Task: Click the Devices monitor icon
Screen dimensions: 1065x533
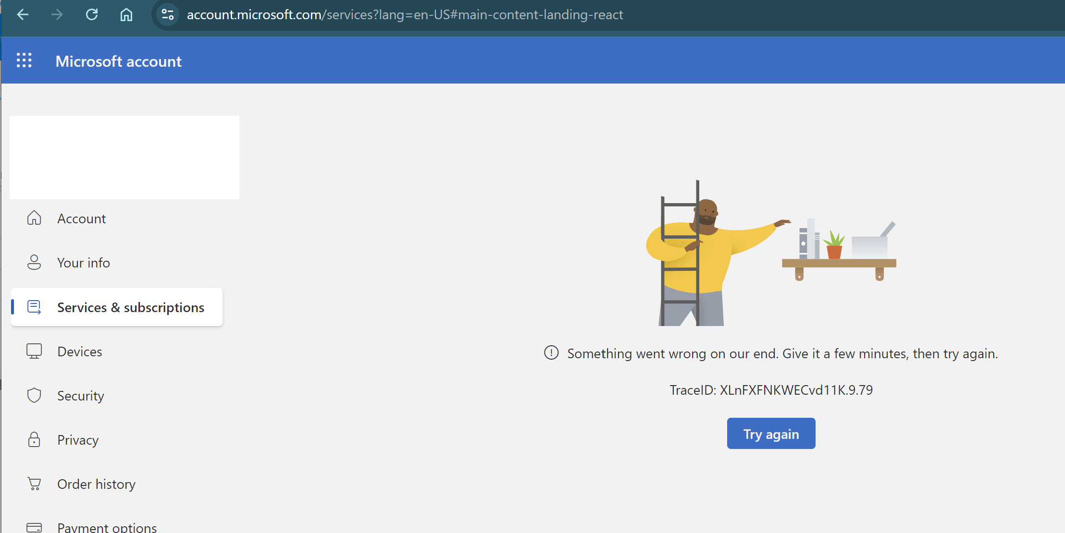Action: (34, 351)
